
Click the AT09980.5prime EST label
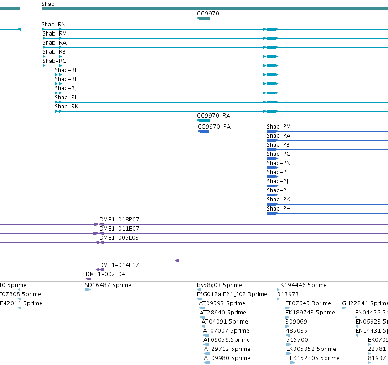(x=227, y=359)
